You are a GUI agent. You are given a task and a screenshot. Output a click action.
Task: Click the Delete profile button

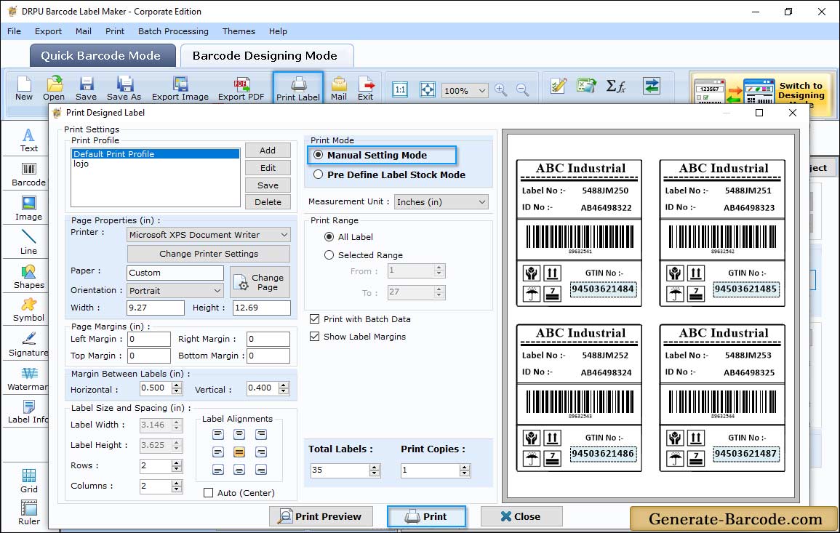(268, 202)
